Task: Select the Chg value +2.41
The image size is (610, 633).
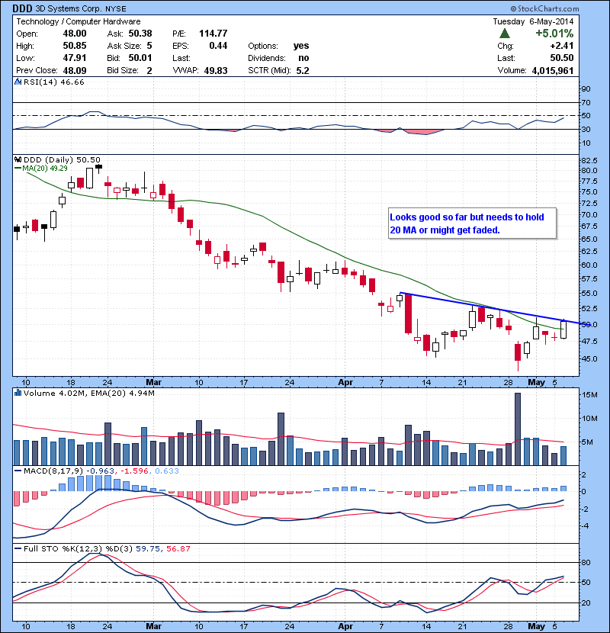Action: click(x=561, y=46)
